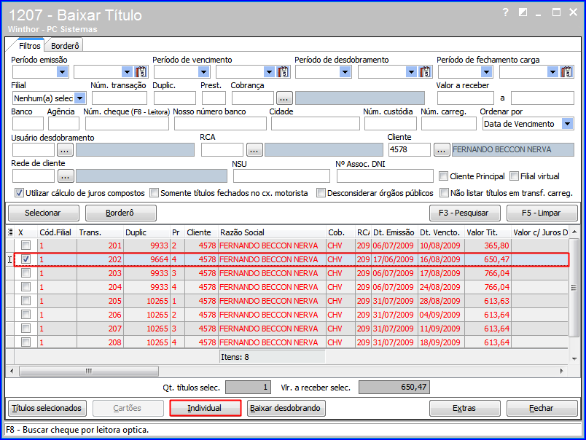Click the Nosso número banco field
The width and height of the screenshot is (586, 440).
[x=220, y=124]
